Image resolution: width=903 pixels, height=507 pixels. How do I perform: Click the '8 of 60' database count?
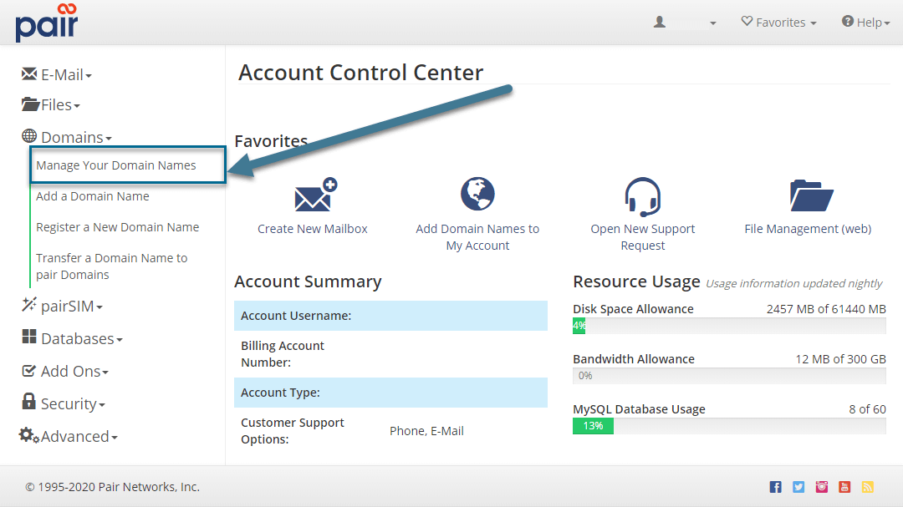867,409
